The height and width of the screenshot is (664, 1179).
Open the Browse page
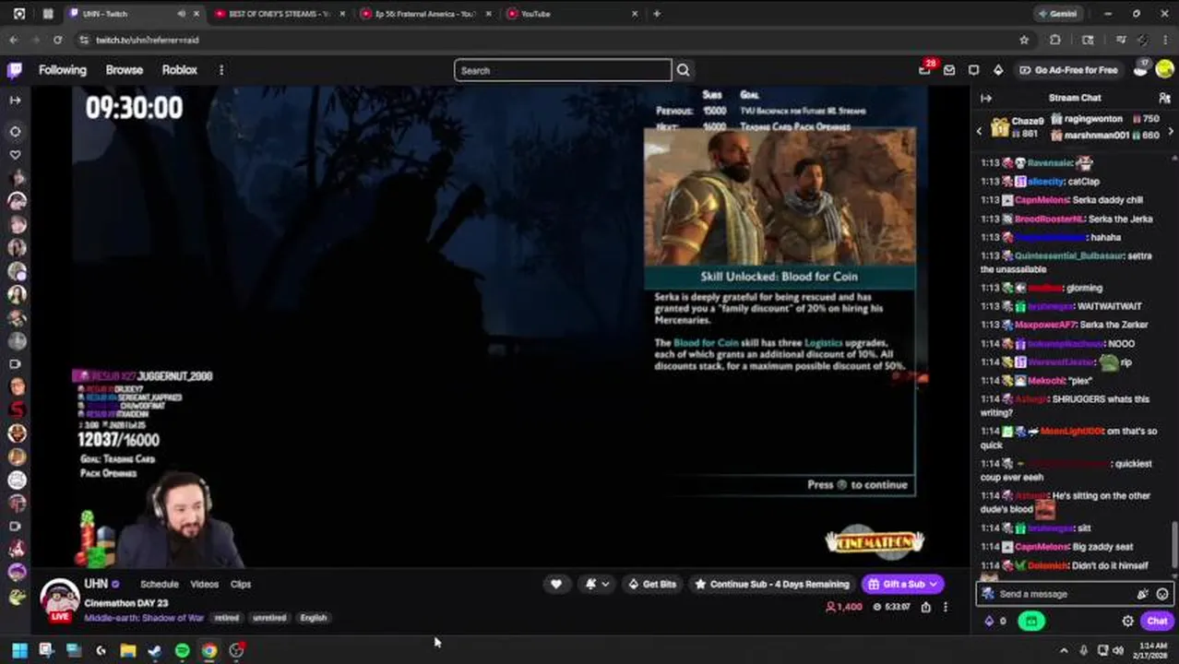(124, 70)
